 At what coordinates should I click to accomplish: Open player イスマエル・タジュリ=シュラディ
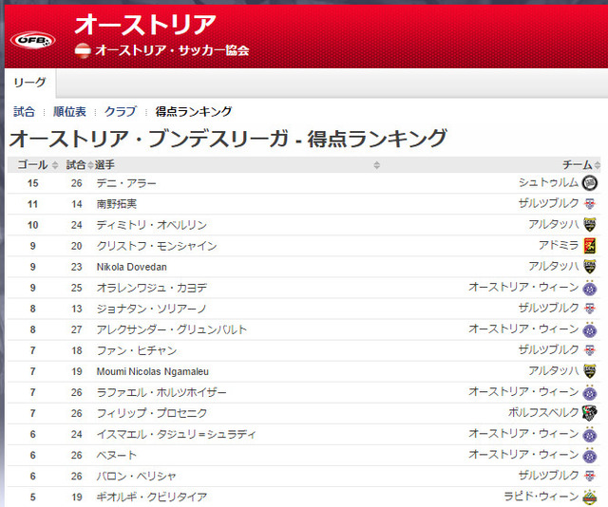click(x=177, y=434)
